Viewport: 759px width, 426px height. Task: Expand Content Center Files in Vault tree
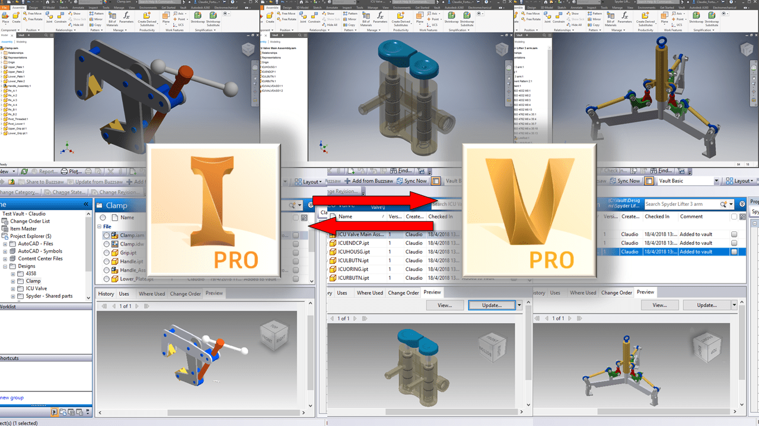pos(5,259)
